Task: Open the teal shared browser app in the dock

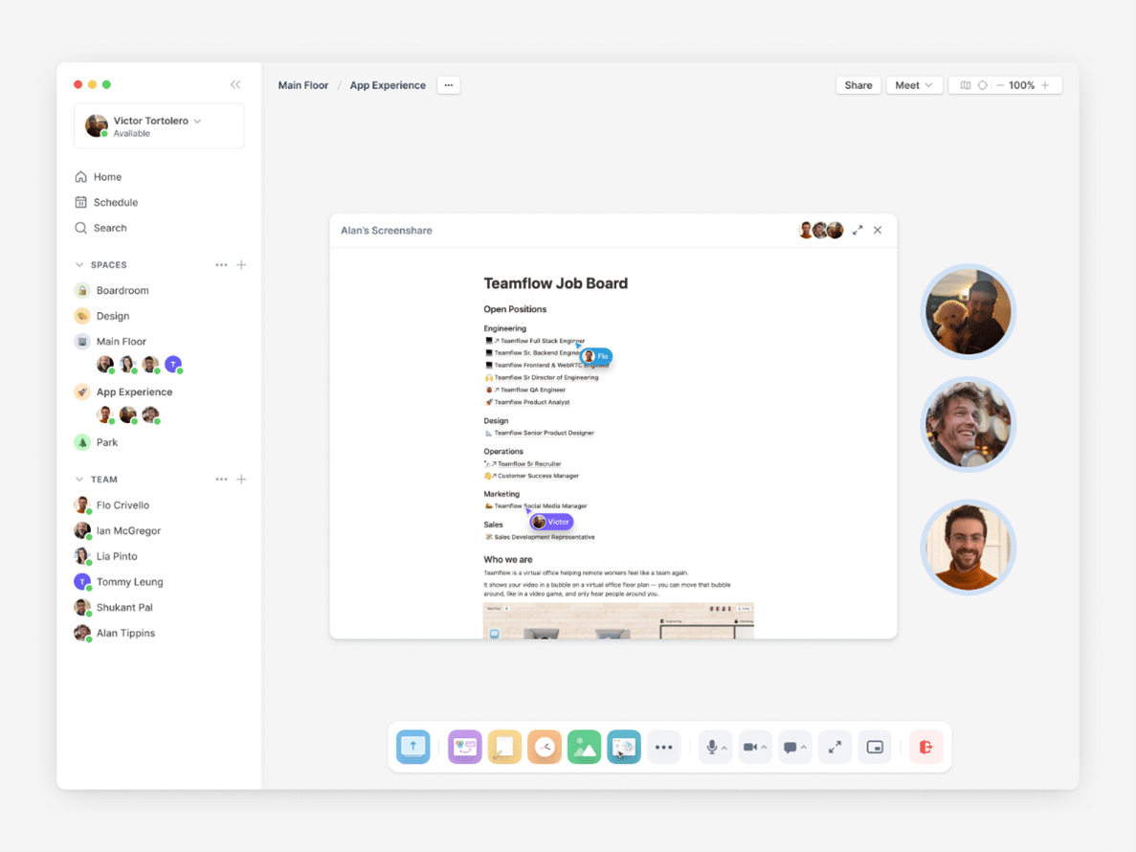Action: tap(624, 747)
